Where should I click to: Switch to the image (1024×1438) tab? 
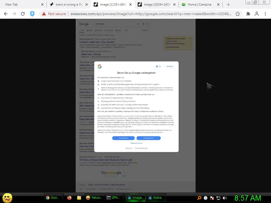point(157,4)
